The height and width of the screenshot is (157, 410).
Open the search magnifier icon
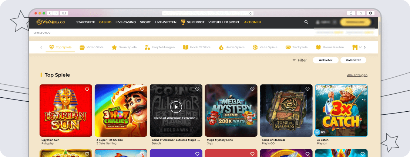pos(306,22)
